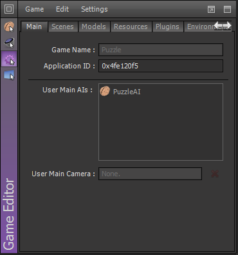Image resolution: width=238 pixels, height=255 pixels.
Task: Click the square module icon at top-left
Action: tap(9, 9)
